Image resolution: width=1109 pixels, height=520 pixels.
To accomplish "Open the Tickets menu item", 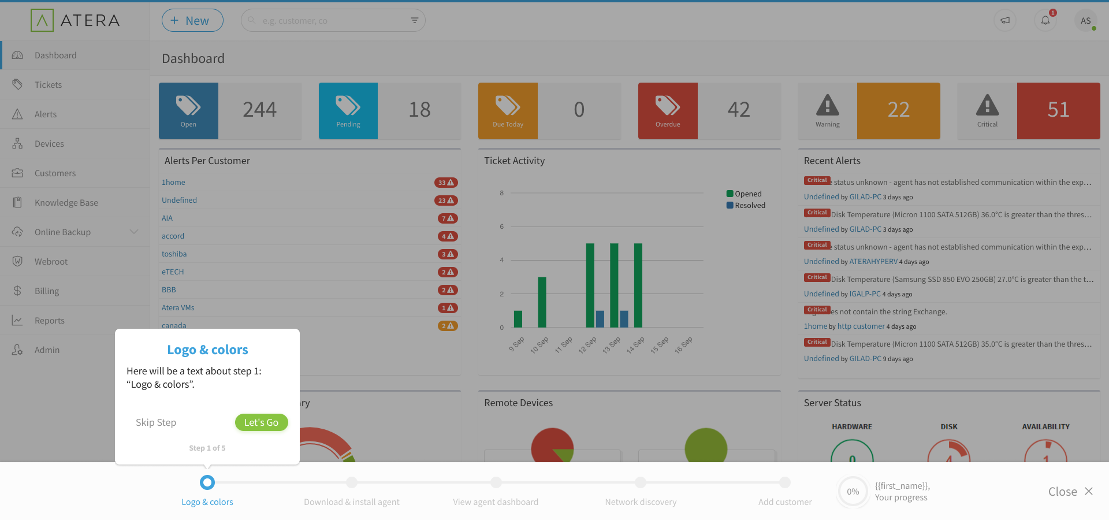I will pos(48,85).
